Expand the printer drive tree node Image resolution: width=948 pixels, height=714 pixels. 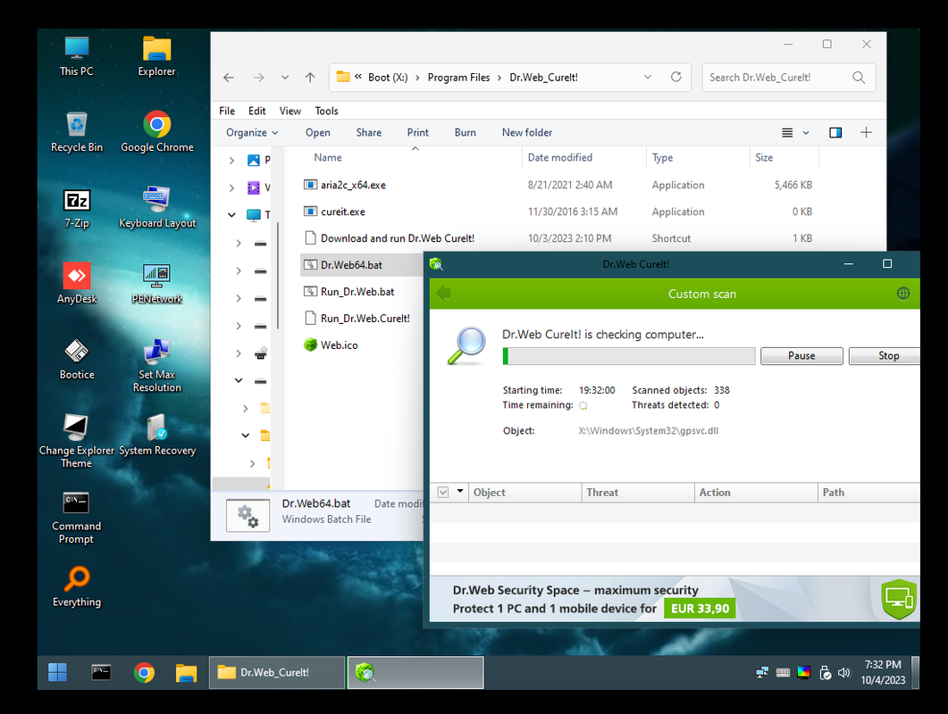[x=239, y=353]
